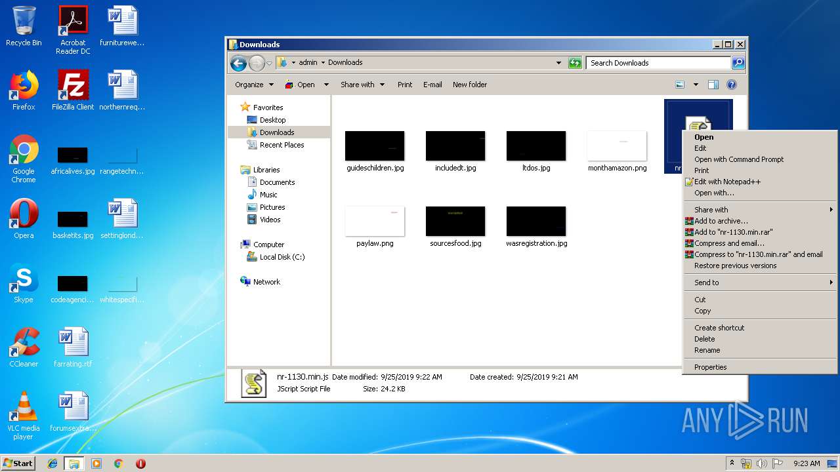The width and height of the screenshot is (840, 472).
Task: Launch Opera desktop shortcut
Action: 24,219
